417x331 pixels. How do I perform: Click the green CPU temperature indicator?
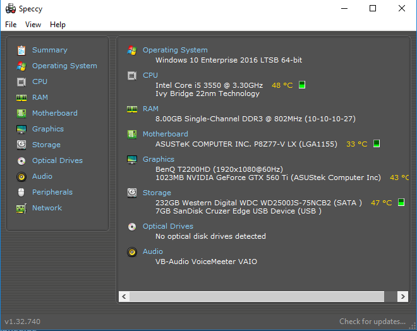tap(302, 85)
